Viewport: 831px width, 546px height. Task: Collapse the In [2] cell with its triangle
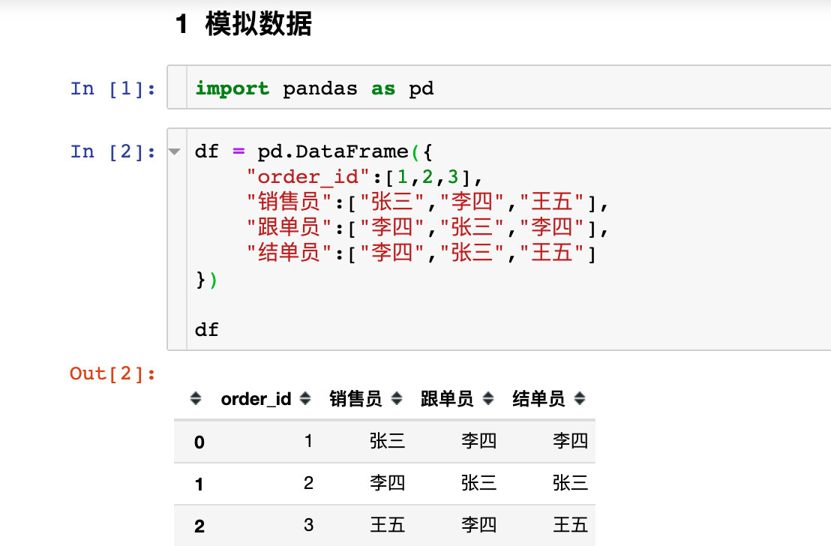tap(175, 151)
